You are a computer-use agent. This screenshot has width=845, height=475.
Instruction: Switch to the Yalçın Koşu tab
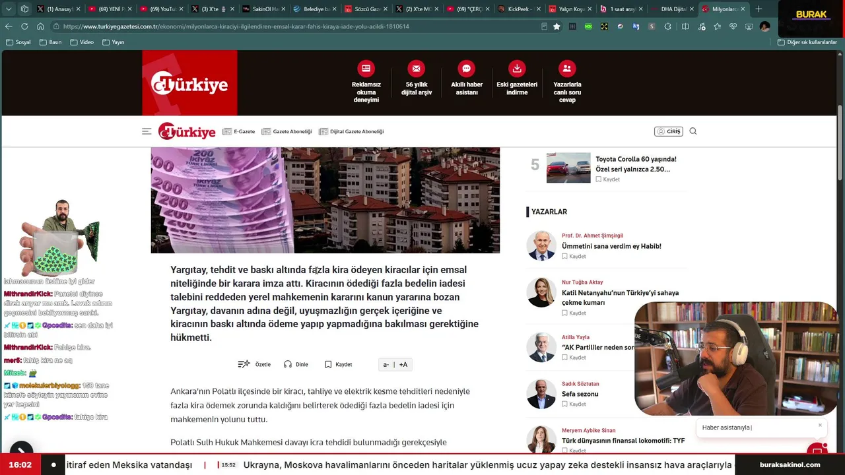[570, 9]
